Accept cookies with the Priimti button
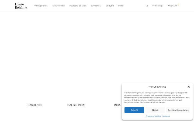This screenshot has height=121, width=194. pos(134,110)
